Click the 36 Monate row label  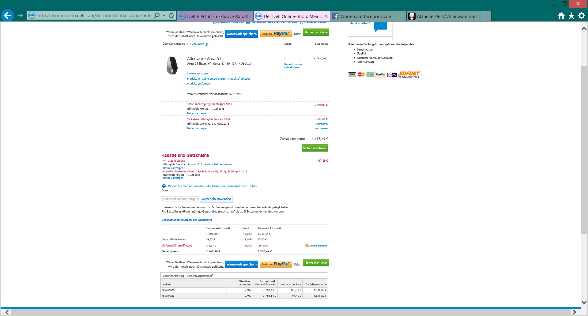point(168,290)
